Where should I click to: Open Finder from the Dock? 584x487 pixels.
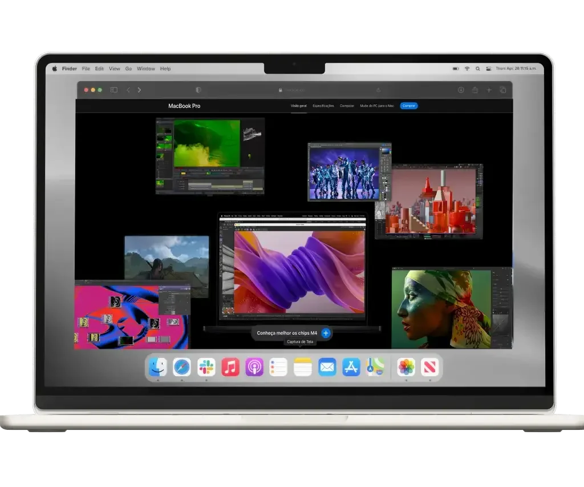pyautogui.click(x=158, y=367)
